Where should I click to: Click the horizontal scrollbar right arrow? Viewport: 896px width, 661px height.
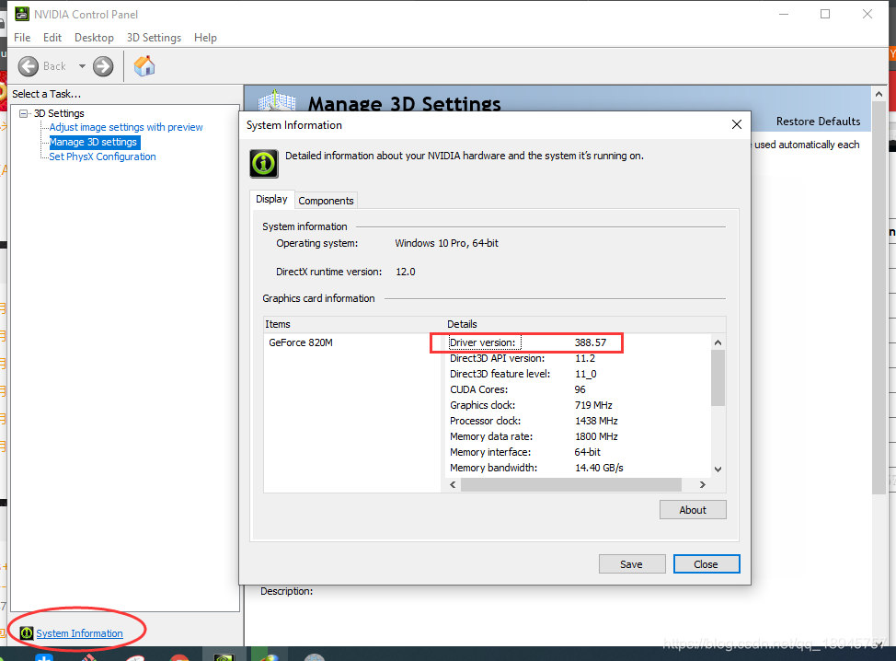tap(702, 485)
